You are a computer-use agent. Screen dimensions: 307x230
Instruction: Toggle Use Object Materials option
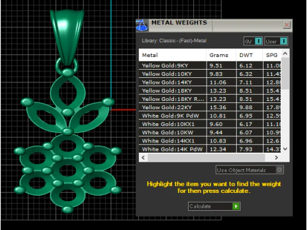[249, 170]
